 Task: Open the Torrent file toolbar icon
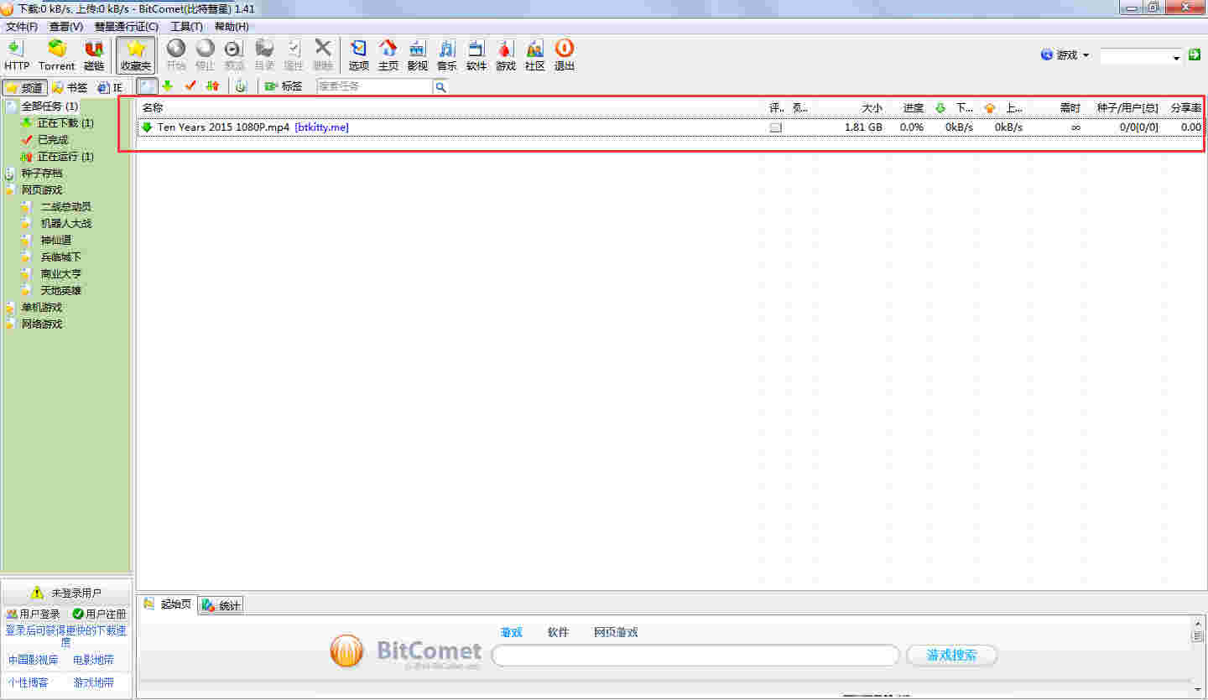(x=57, y=55)
